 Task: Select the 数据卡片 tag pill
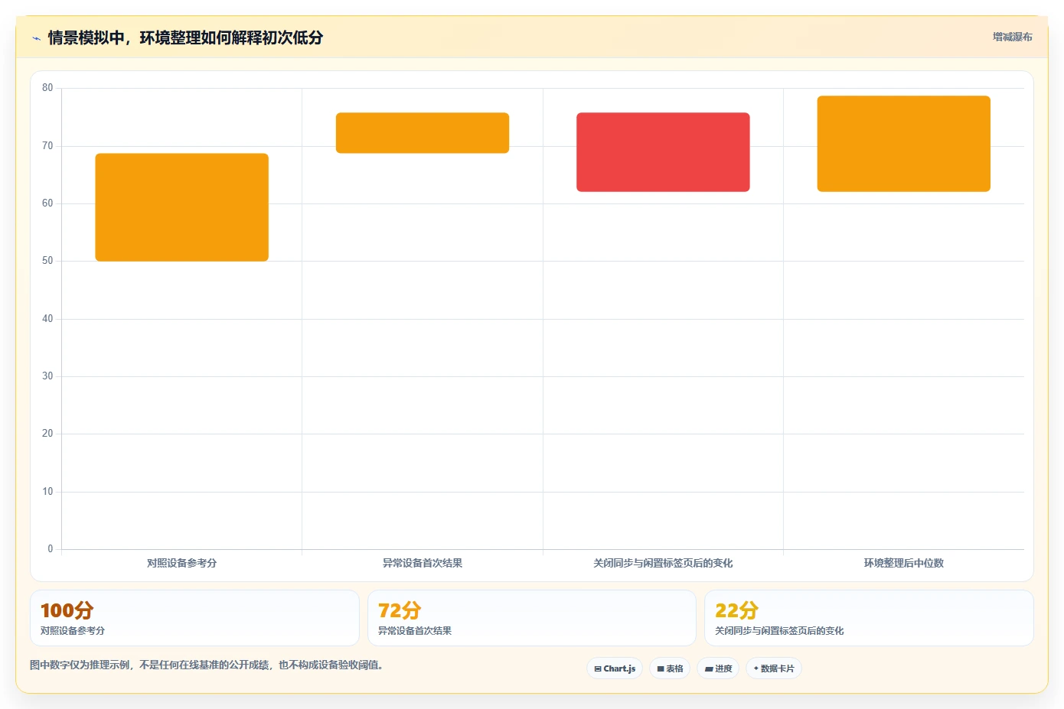774,668
